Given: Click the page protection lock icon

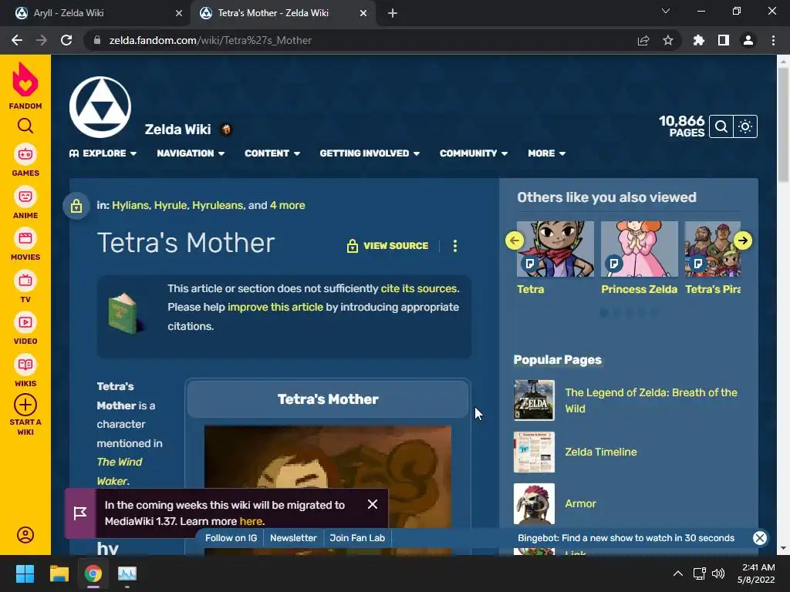Looking at the screenshot, I should point(76,205).
